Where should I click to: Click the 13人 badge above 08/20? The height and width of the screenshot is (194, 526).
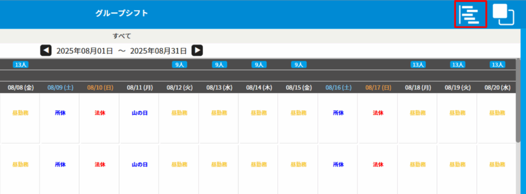coord(497,65)
